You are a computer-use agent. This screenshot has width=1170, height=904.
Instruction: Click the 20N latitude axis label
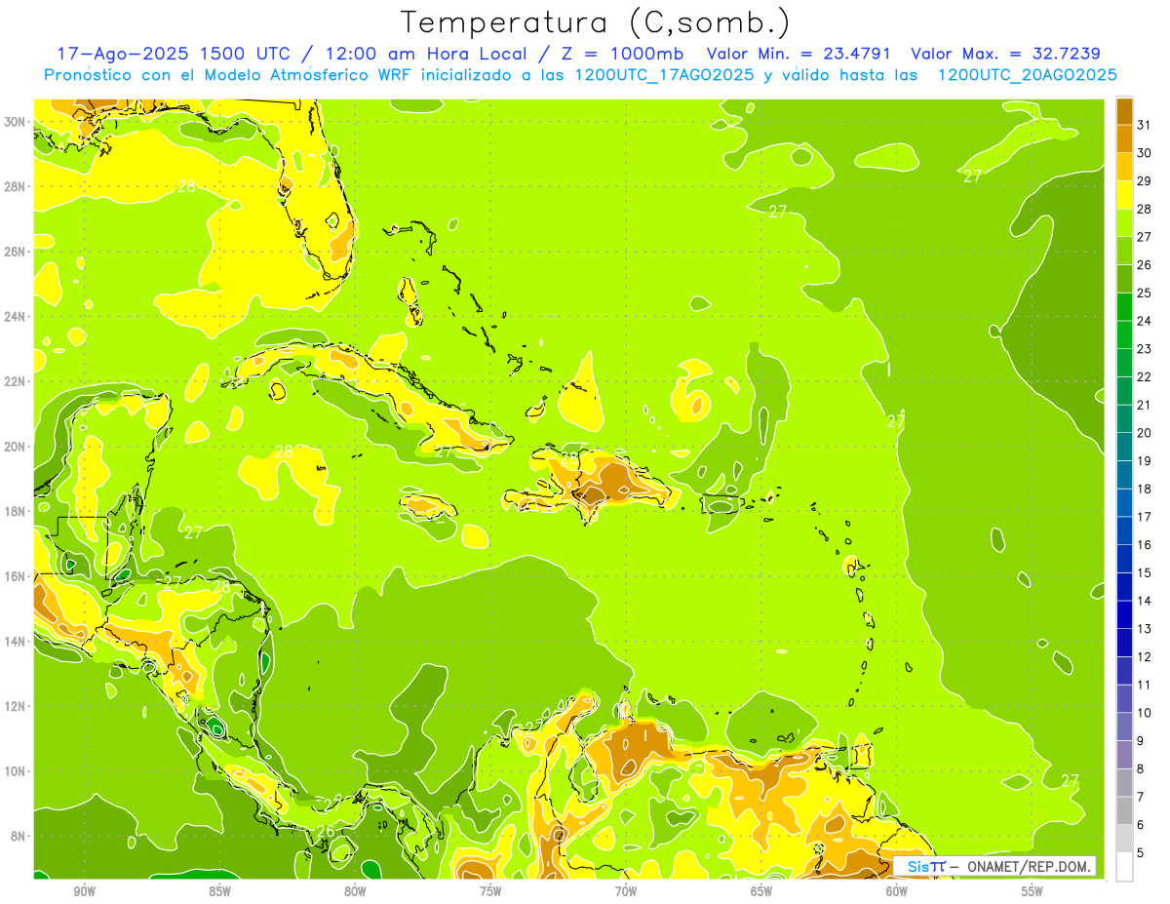click(16, 447)
